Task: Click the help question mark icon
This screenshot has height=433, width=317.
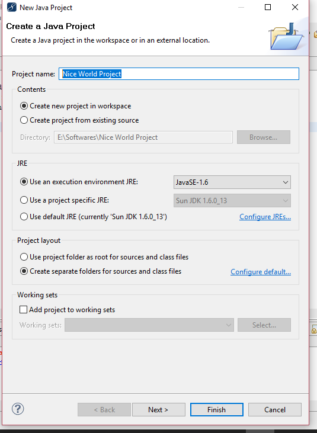Action: 18,409
